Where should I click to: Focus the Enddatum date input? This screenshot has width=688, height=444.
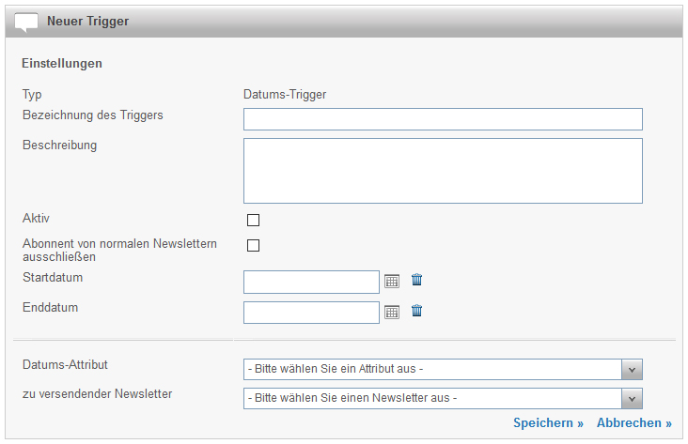(311, 312)
